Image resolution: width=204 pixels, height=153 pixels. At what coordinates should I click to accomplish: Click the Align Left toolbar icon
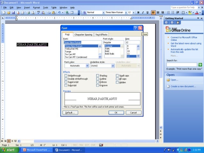(x=153, y=12)
